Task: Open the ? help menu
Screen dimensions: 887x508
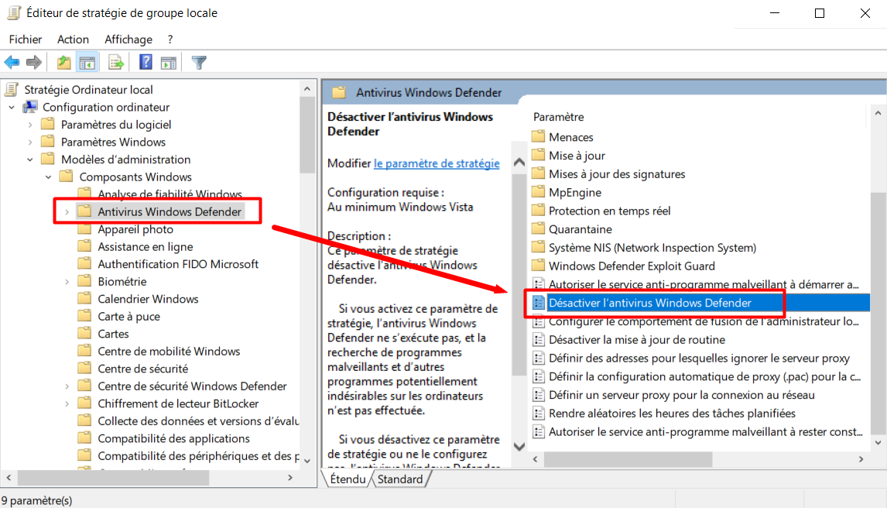Action: point(170,39)
